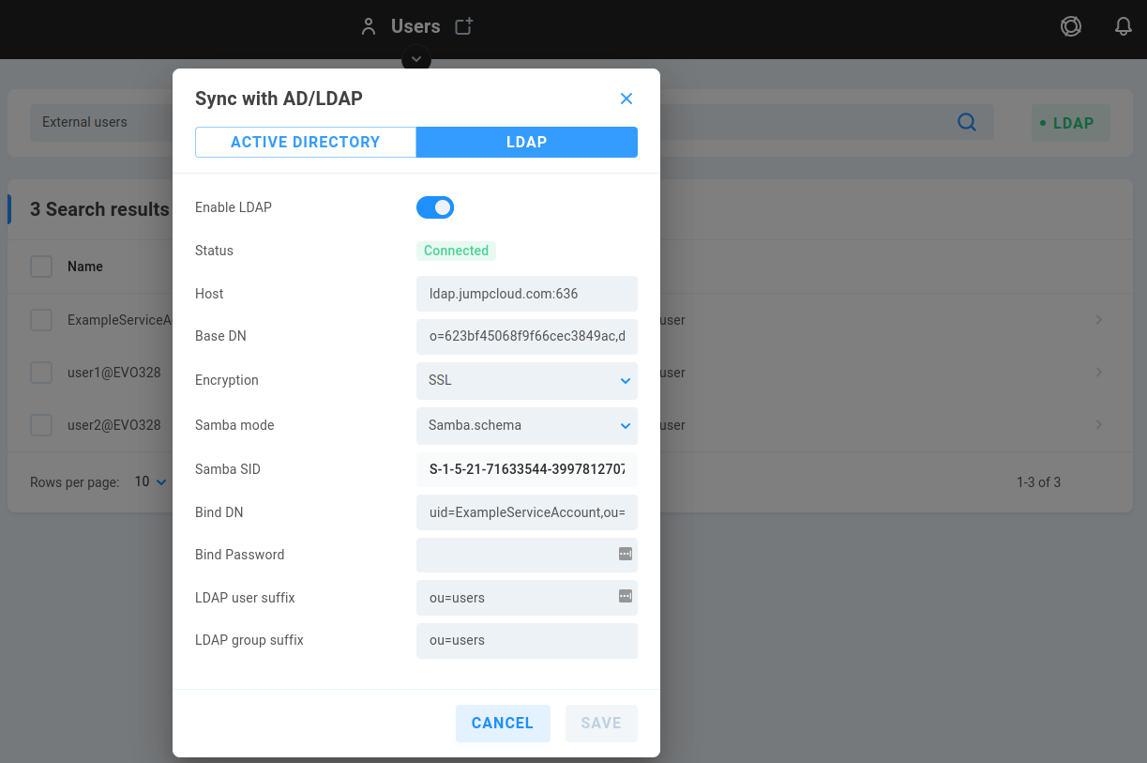Select the LDAP tab
Screen dimensions: 1147x763
[527, 143]
